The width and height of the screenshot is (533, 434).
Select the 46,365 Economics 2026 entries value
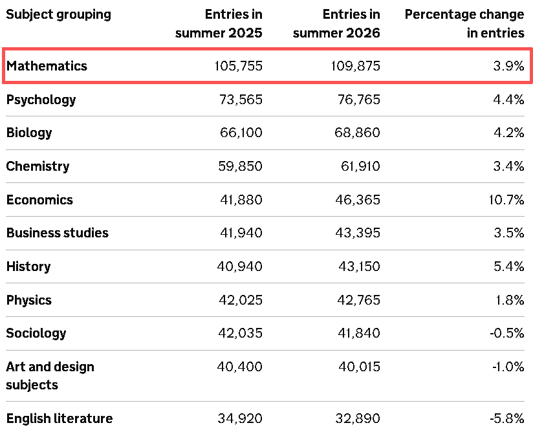click(x=358, y=200)
